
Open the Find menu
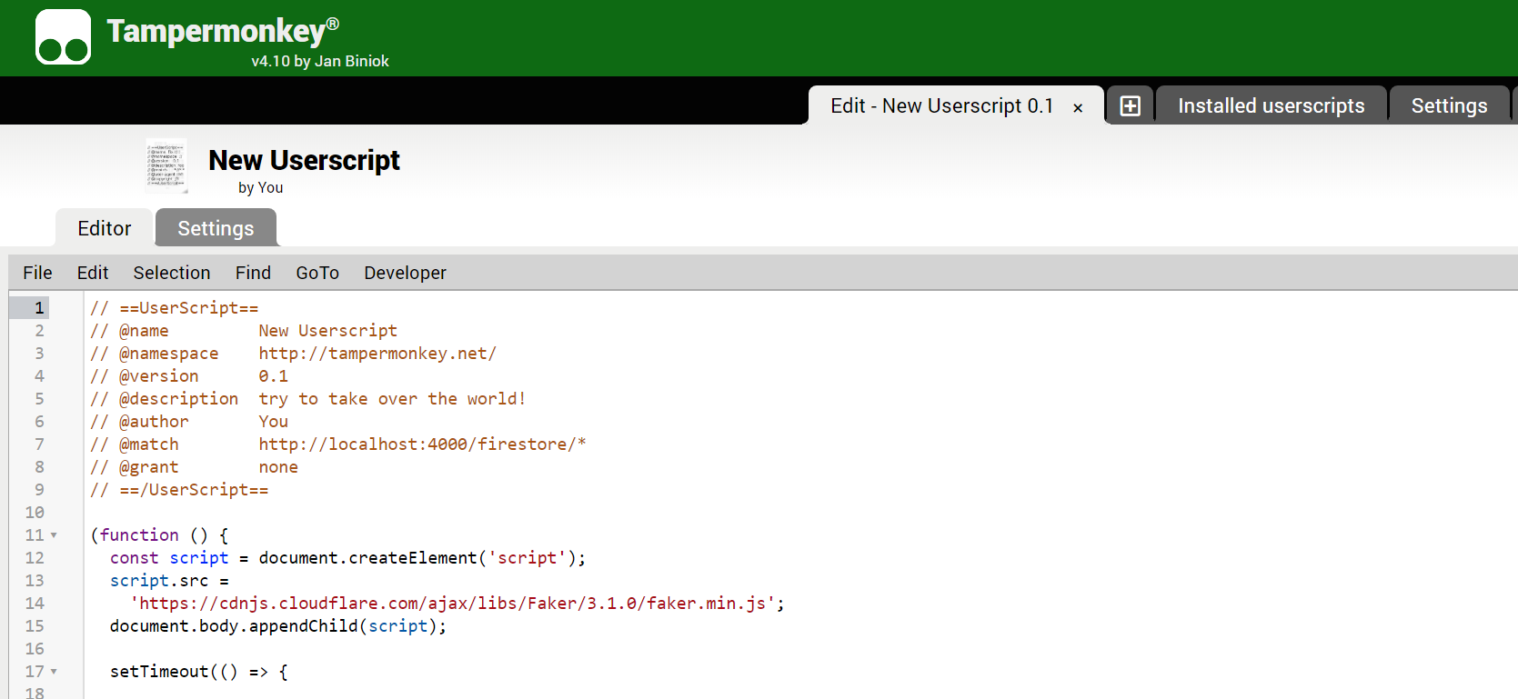point(253,273)
